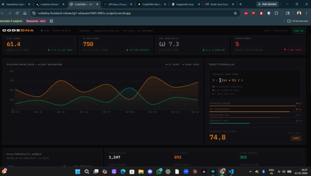Switch to the codedna-frontend tab
This screenshot has height=176, width=311.
[50, 4]
